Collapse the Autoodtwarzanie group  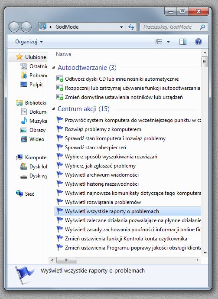[53, 68]
